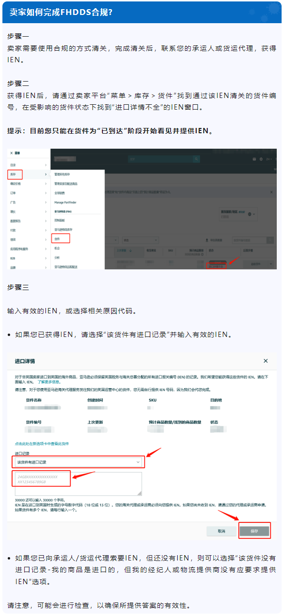Open 管理所有库存 submenu entry

(x=62, y=174)
